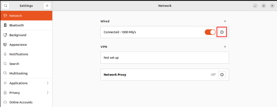
Task: Click the Network Proxy row
Action: [165, 75]
